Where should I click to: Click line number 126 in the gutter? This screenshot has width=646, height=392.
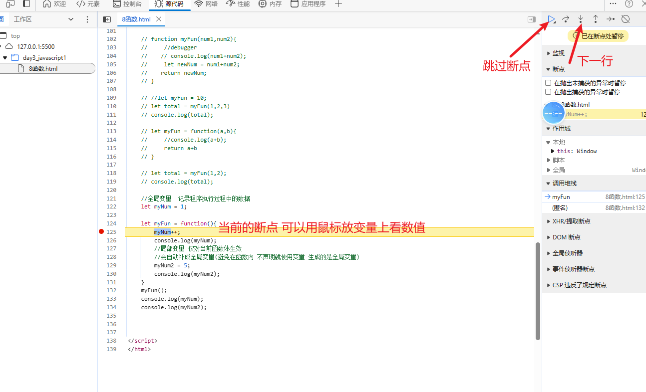(x=111, y=240)
